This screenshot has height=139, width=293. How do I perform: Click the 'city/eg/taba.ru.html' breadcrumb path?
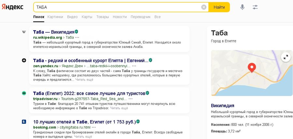75,127
